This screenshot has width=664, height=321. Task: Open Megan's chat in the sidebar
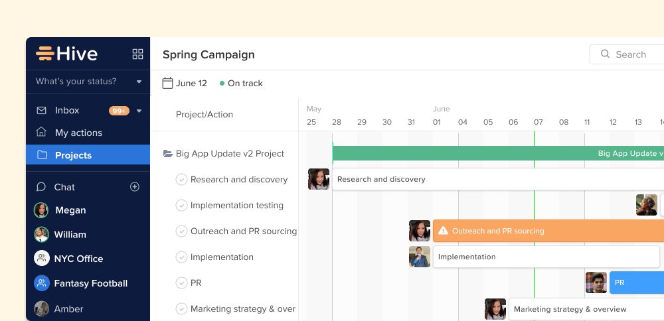[70, 210]
